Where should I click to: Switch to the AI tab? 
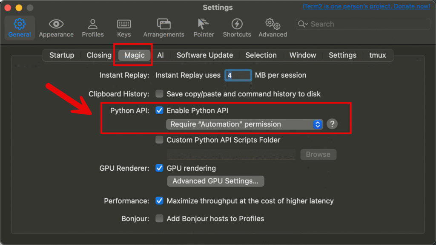point(161,55)
